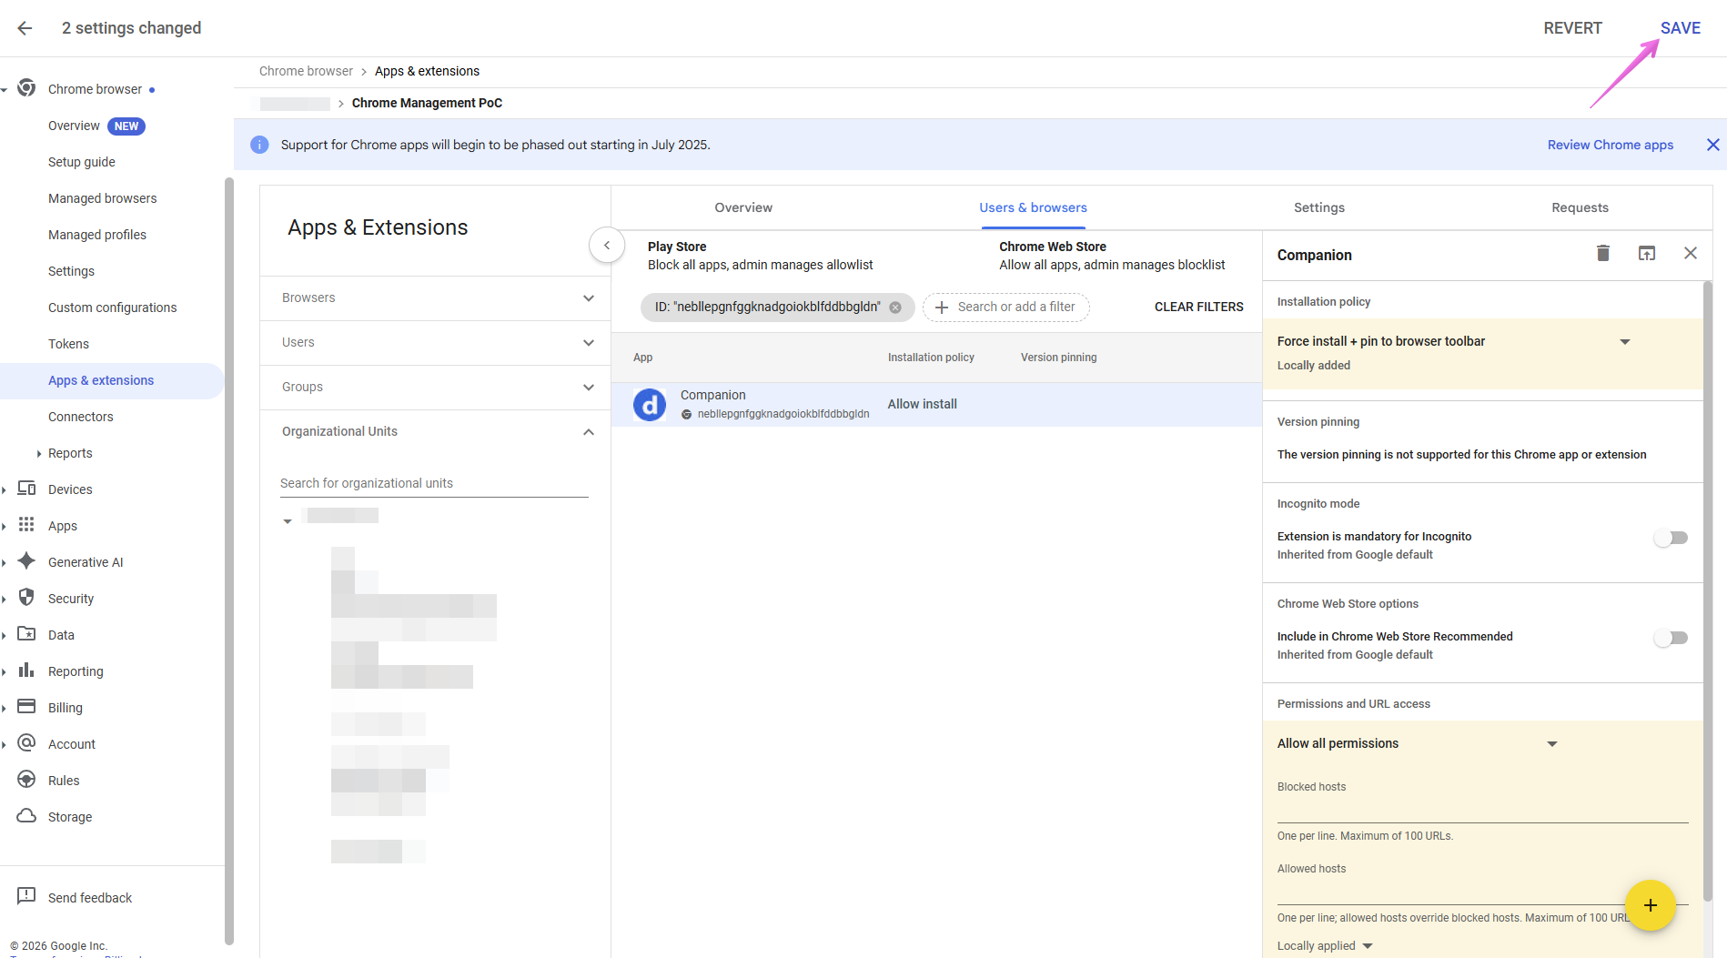The width and height of the screenshot is (1727, 958).
Task: Close the Companion details panel
Action: tap(1691, 254)
